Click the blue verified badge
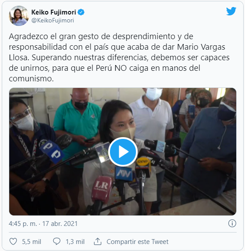 (81, 12)
